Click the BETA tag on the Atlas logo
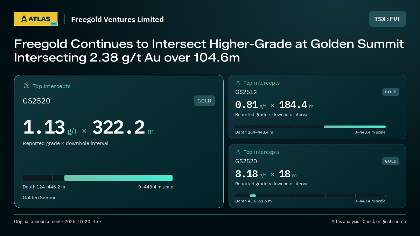Image resolution: width=420 pixels, height=236 pixels. 54,24
